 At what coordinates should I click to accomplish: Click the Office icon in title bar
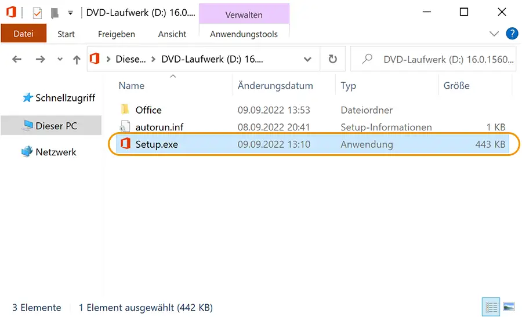coord(11,12)
